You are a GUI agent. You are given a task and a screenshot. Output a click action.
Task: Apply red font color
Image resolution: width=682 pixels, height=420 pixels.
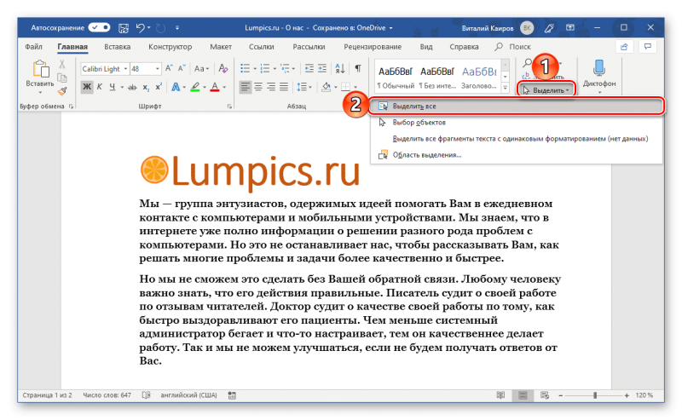pyautogui.click(x=215, y=88)
